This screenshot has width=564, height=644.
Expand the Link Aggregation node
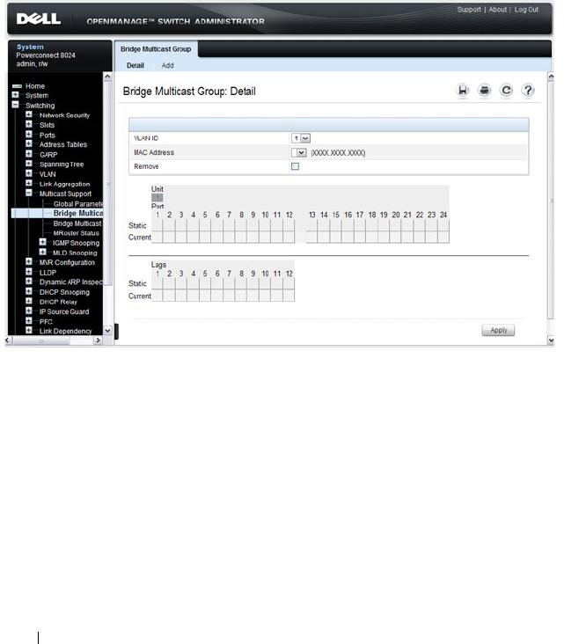29,183
